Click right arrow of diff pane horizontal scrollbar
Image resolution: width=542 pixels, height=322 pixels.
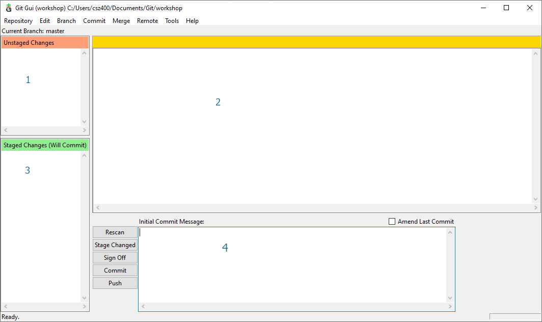click(x=535, y=208)
